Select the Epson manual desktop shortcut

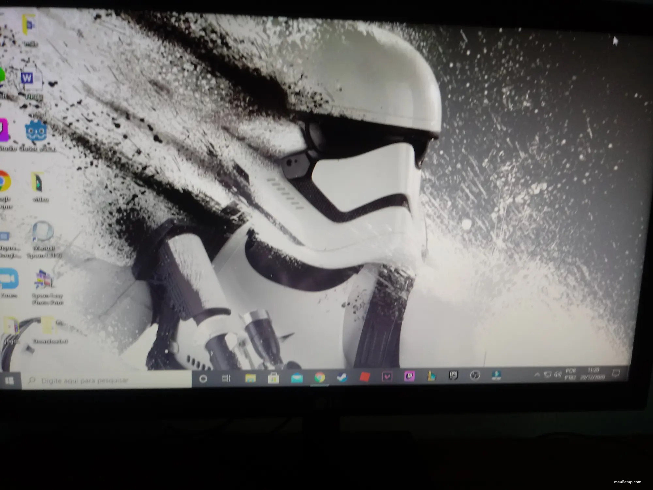44,240
